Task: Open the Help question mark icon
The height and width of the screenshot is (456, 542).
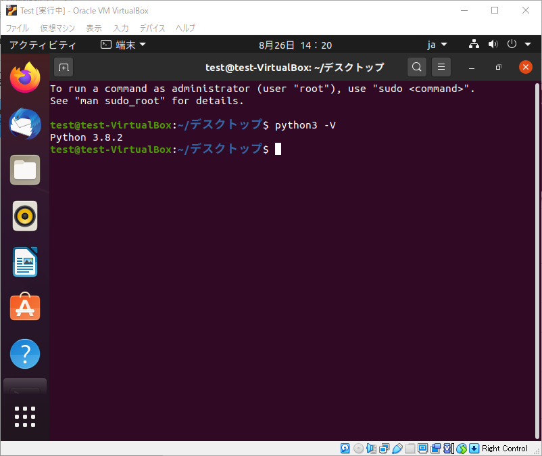Action: (25, 354)
